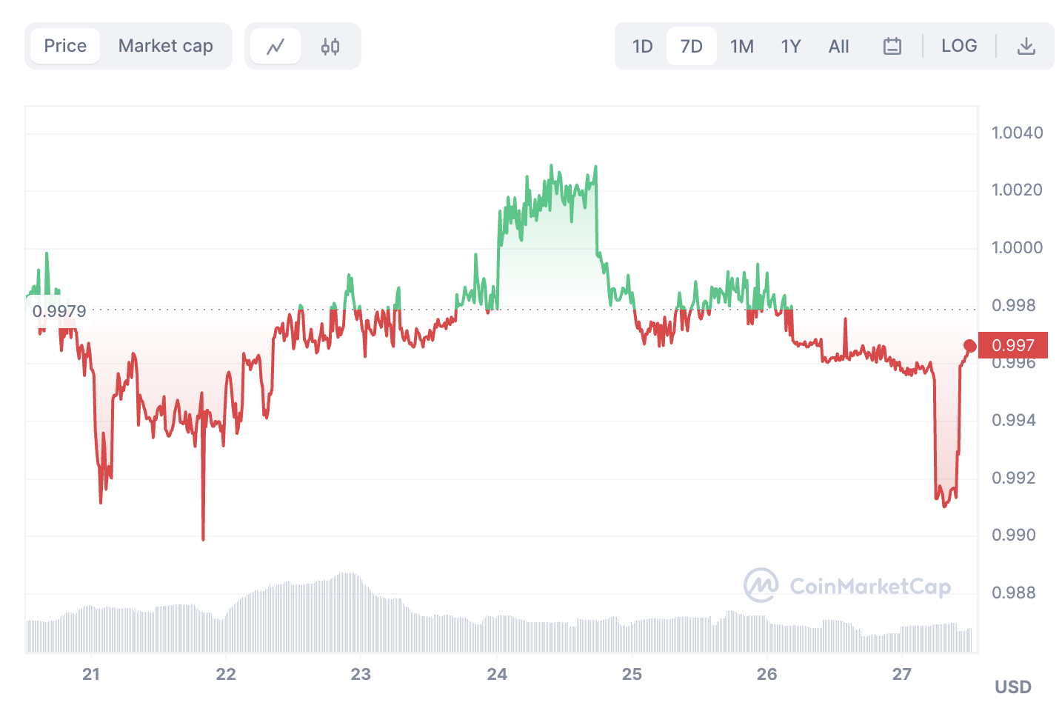Open the calendar date range picker
1062x714 pixels.
[x=892, y=45]
